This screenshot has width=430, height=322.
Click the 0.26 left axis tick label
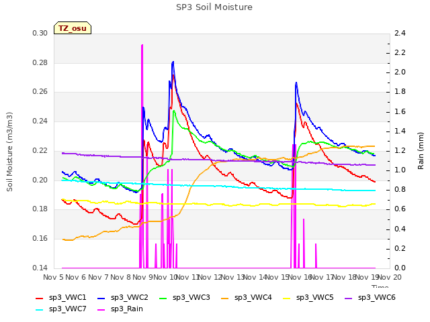coord(40,91)
